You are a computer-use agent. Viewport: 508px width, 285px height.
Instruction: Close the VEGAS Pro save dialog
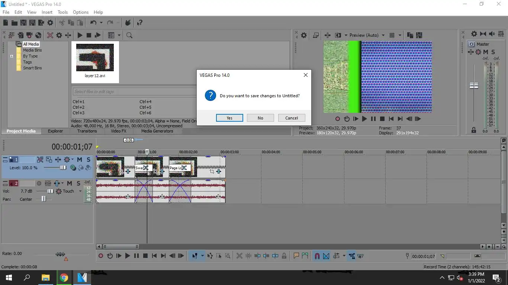(x=305, y=75)
